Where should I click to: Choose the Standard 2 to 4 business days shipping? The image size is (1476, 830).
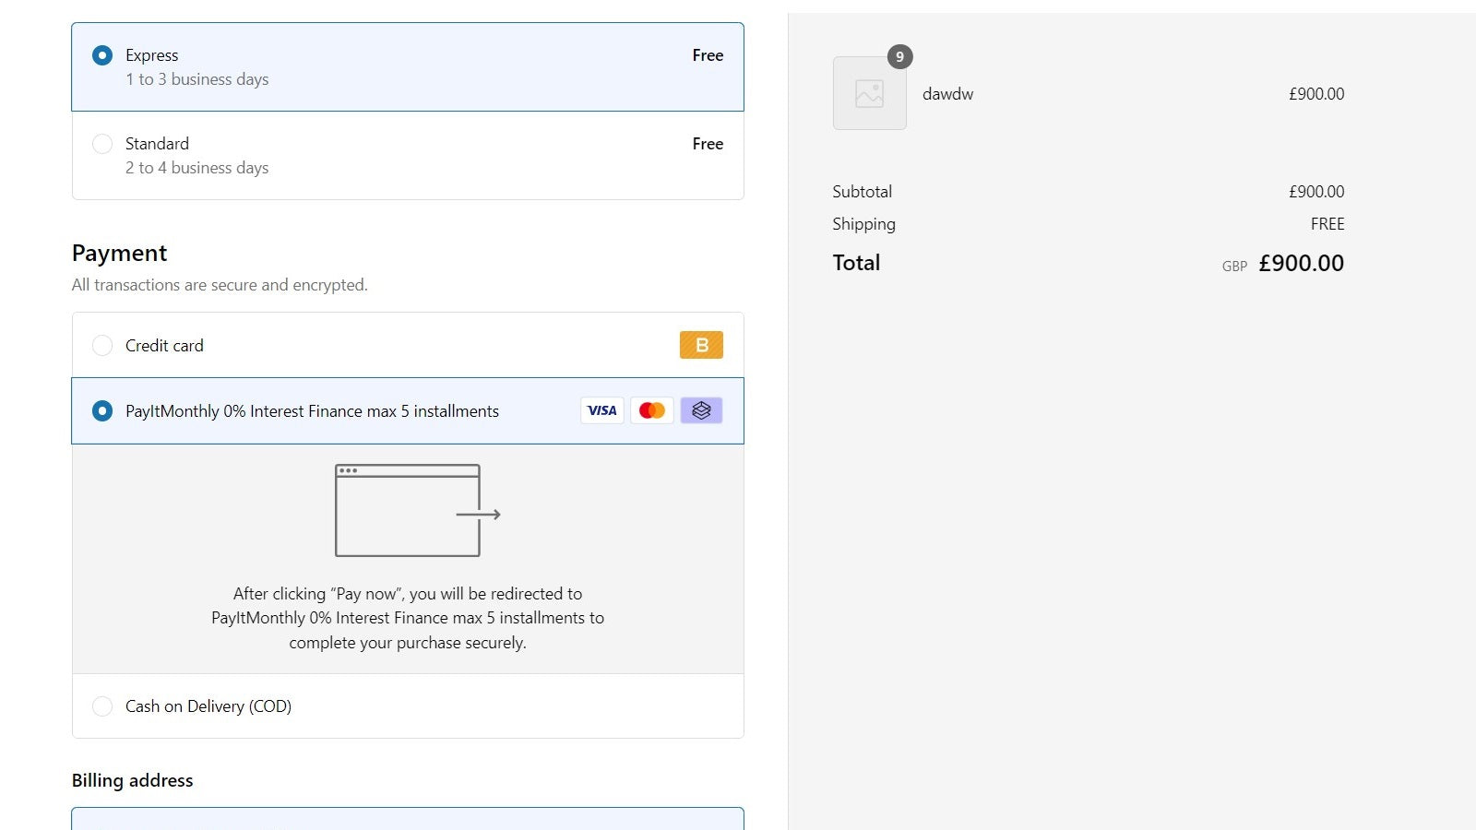(x=102, y=144)
